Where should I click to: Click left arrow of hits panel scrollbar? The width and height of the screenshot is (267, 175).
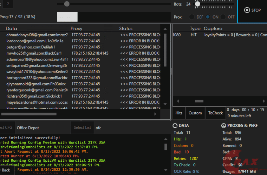point(177,101)
